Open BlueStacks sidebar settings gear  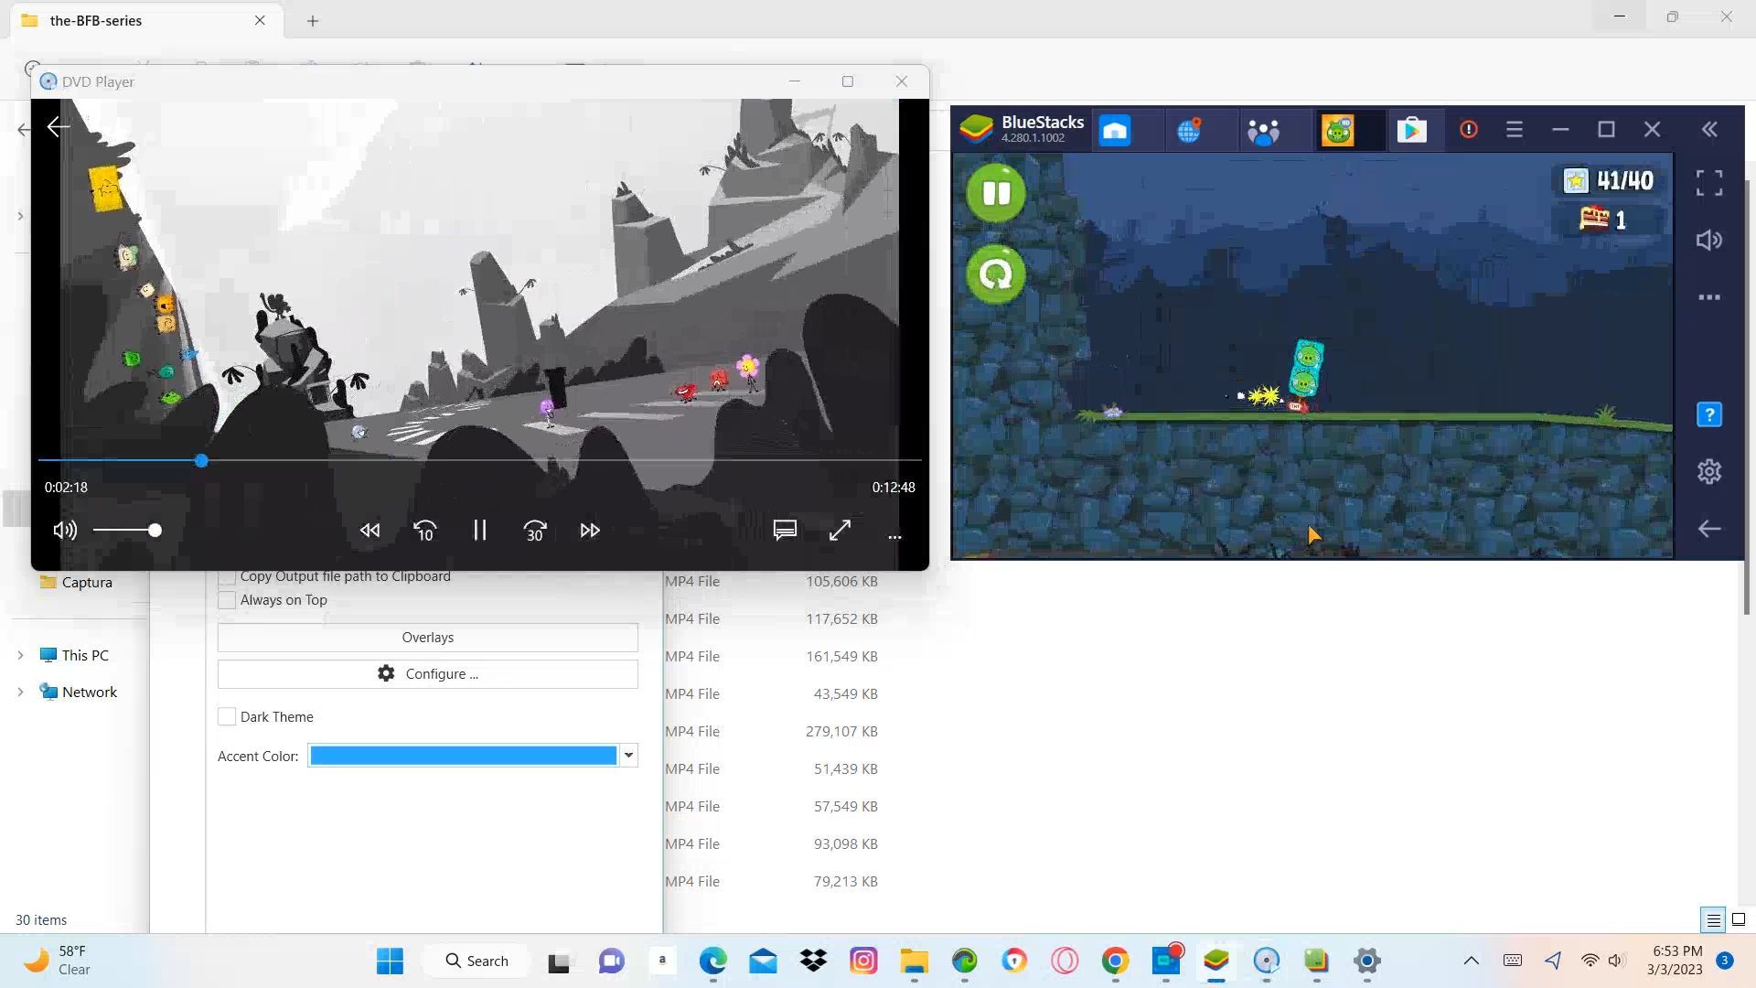[x=1709, y=471]
